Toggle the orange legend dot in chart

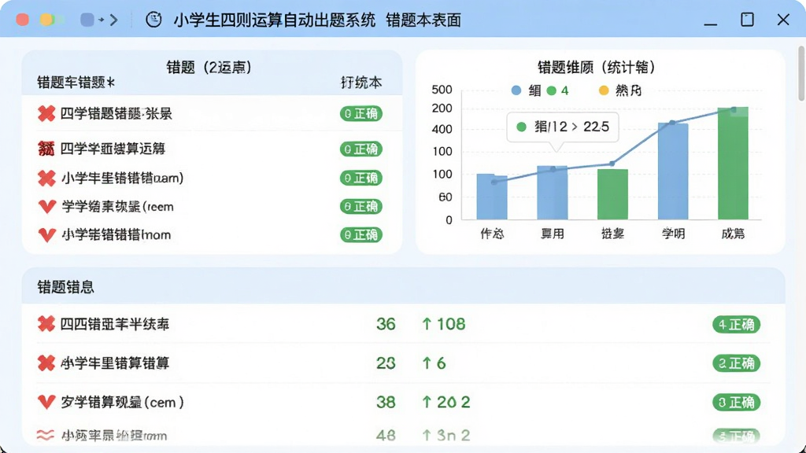click(x=604, y=91)
